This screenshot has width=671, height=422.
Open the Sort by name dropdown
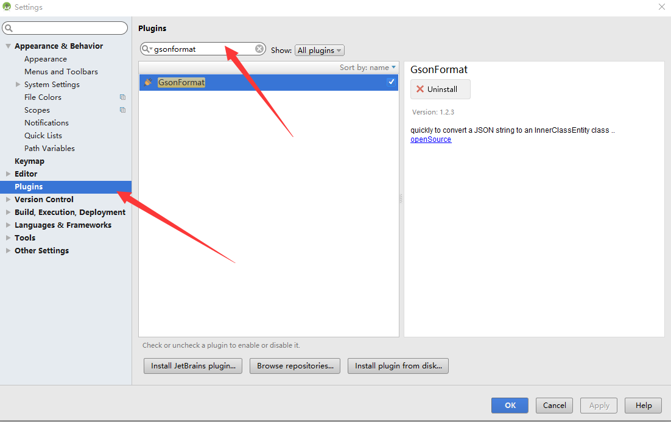click(x=368, y=67)
